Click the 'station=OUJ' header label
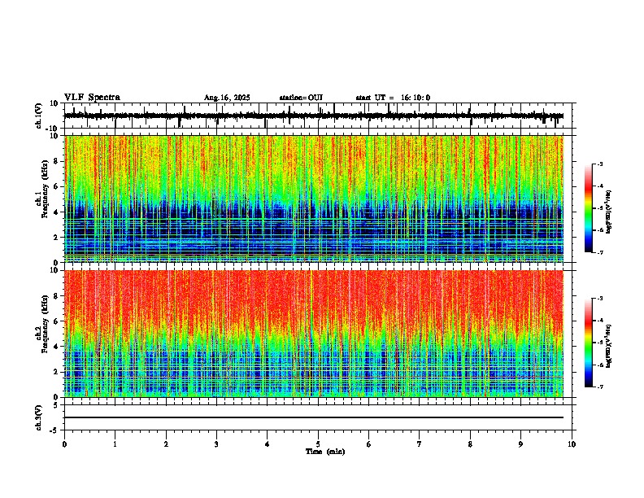644x498 pixels. (301, 98)
